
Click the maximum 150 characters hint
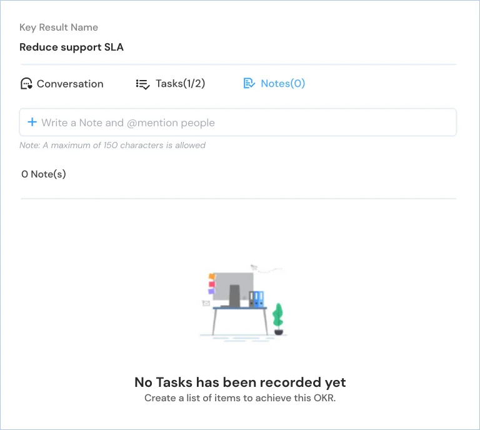tap(112, 145)
